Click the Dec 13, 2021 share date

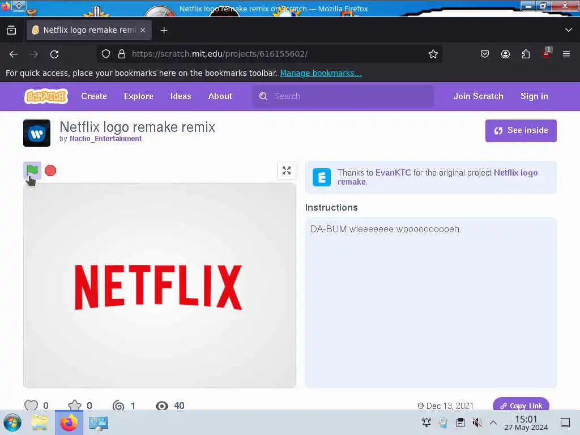[x=445, y=406]
